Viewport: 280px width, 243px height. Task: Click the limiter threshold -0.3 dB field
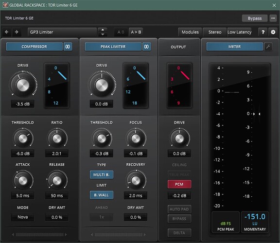pos(102,154)
